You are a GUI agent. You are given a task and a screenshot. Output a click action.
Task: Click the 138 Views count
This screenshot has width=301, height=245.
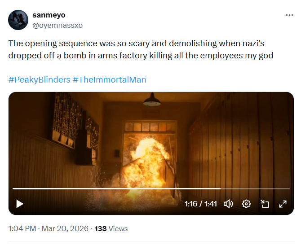click(111, 228)
